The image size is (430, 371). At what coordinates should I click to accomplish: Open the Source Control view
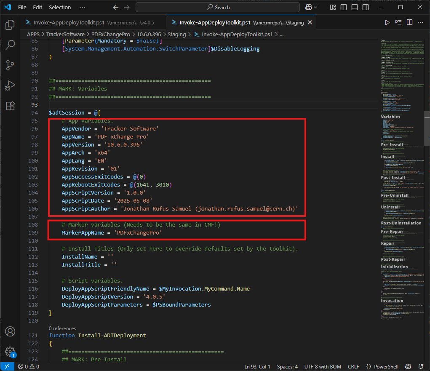point(10,65)
